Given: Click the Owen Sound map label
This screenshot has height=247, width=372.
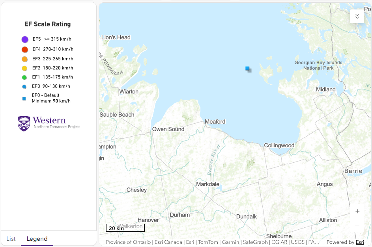Looking at the screenshot, I should coord(168,129).
